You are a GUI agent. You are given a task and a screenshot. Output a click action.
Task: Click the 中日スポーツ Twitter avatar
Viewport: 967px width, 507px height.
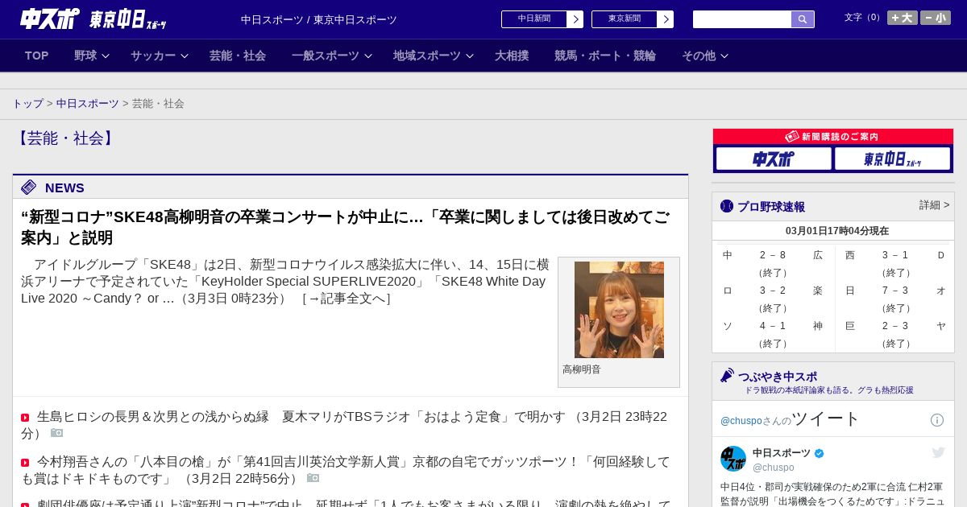tap(733, 459)
